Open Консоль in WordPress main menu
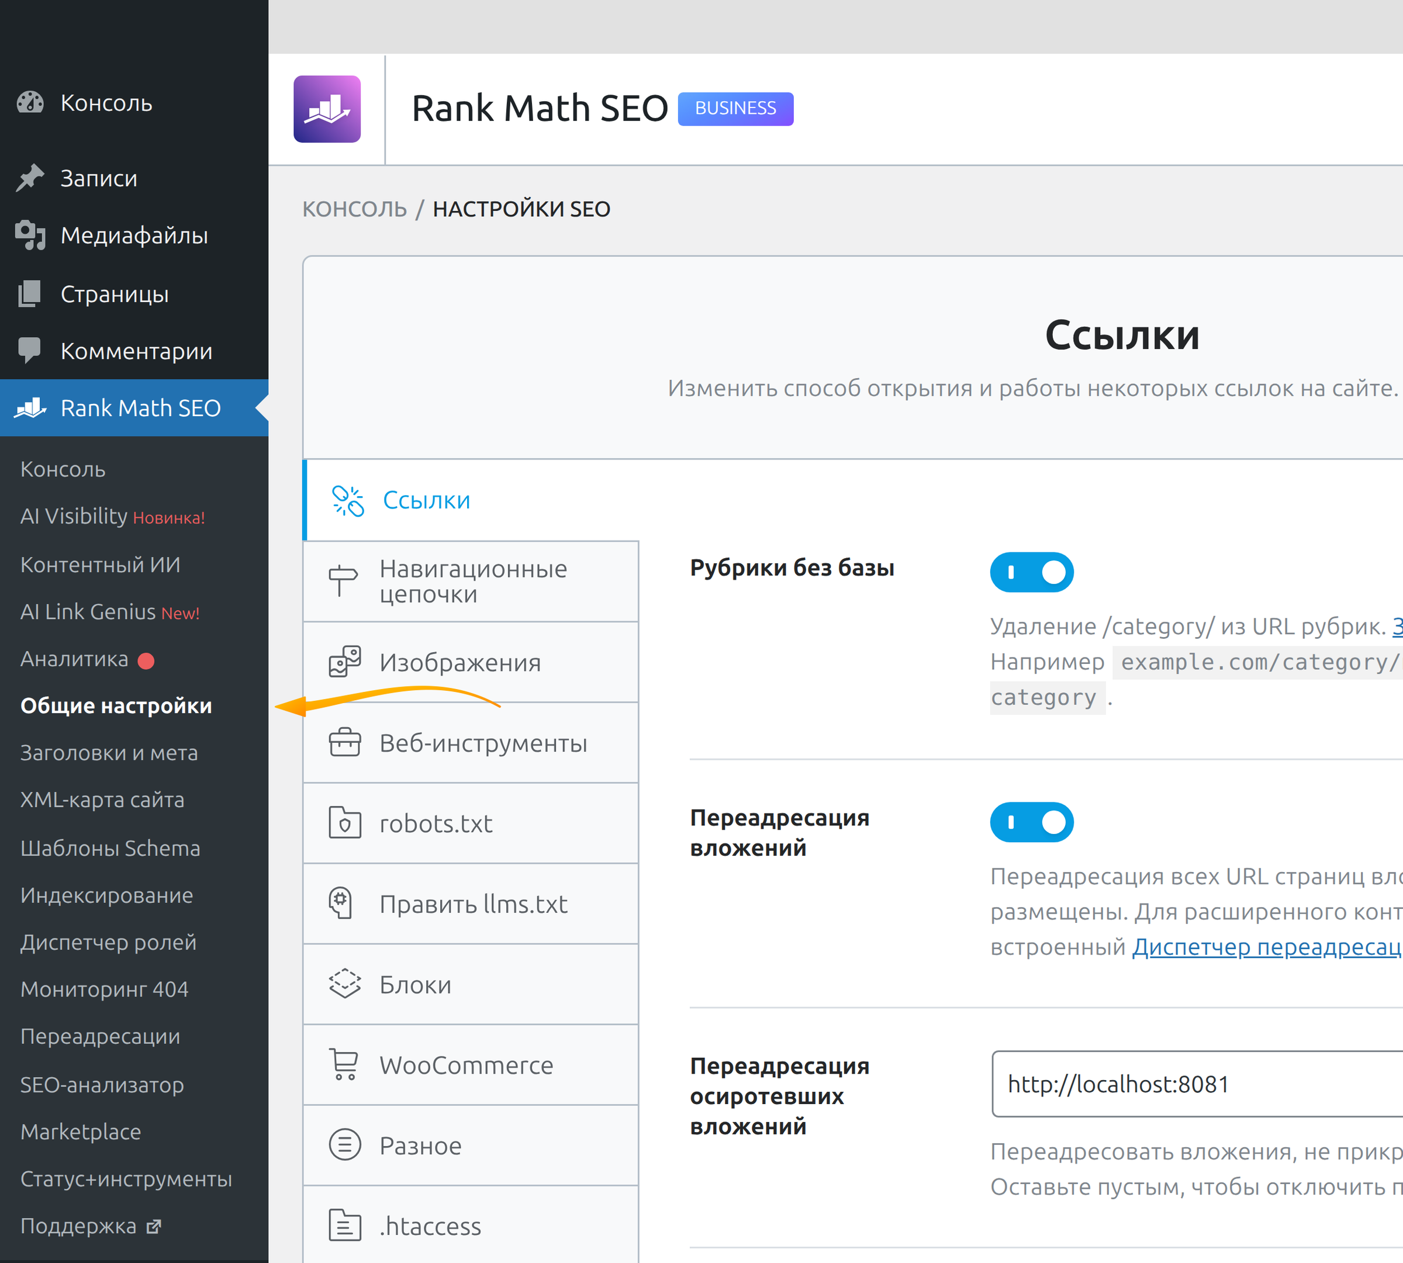This screenshot has width=1403, height=1263. click(134, 103)
